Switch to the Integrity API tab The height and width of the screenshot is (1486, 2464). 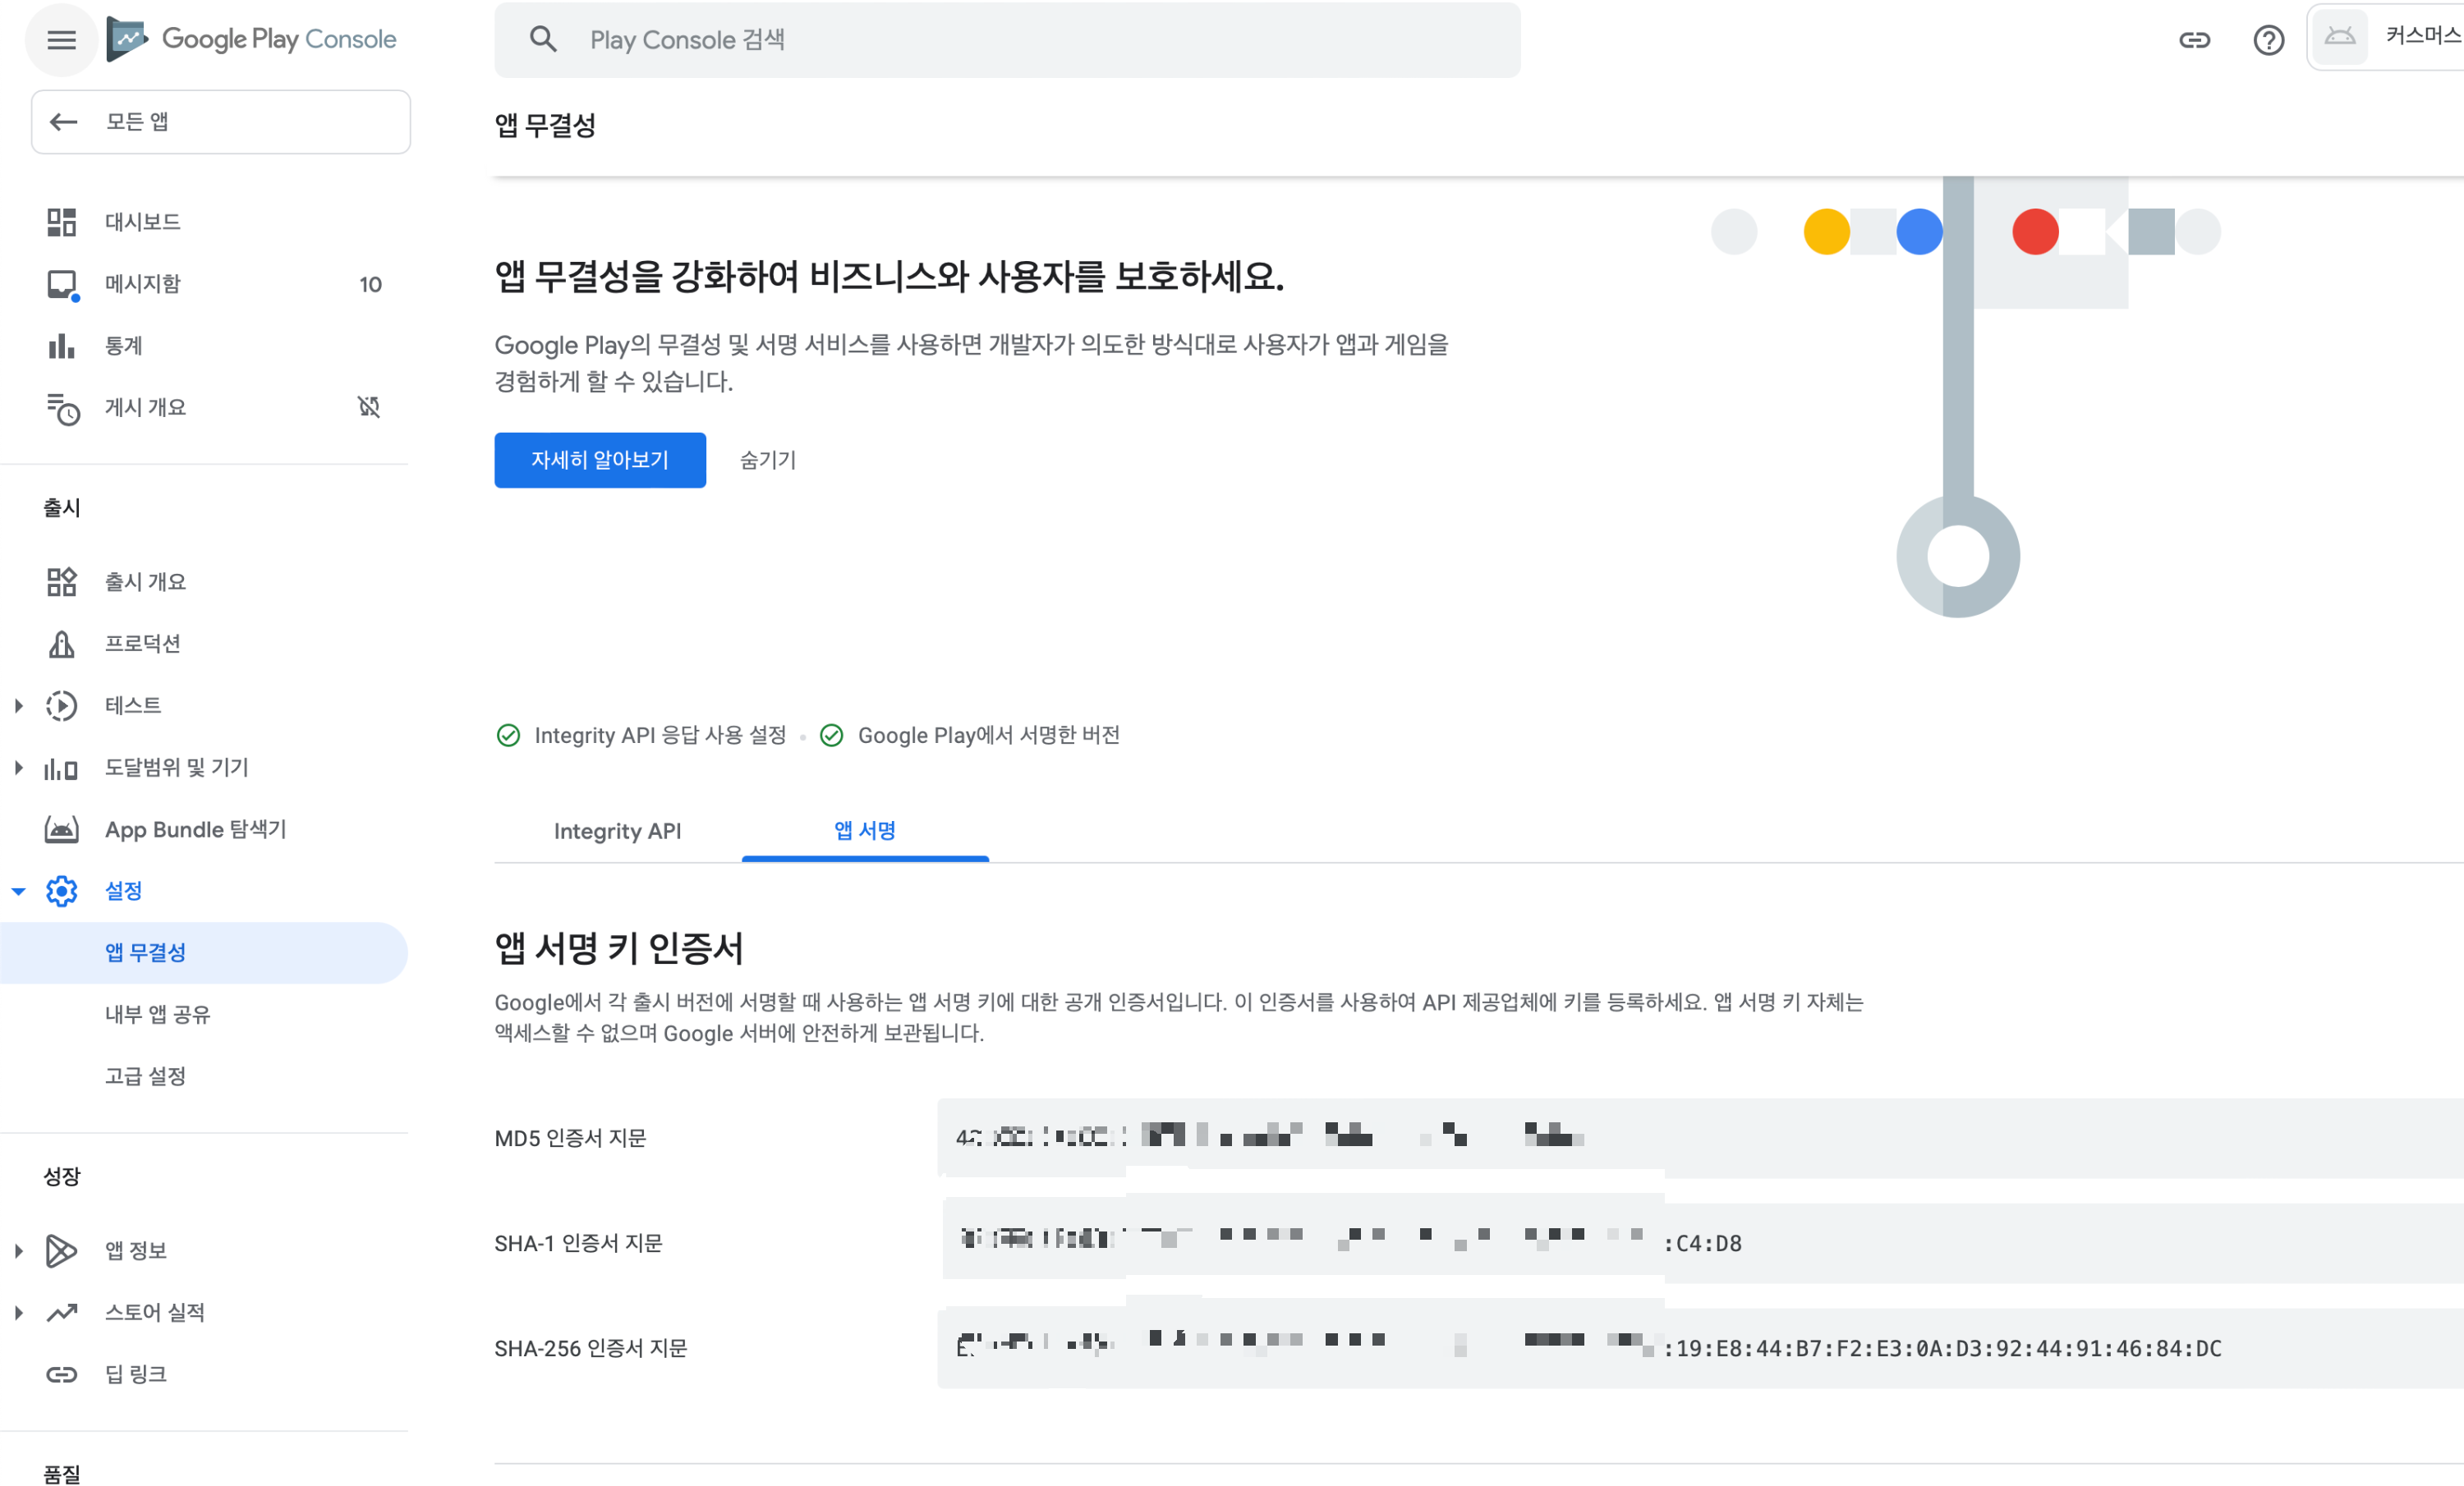point(617,832)
